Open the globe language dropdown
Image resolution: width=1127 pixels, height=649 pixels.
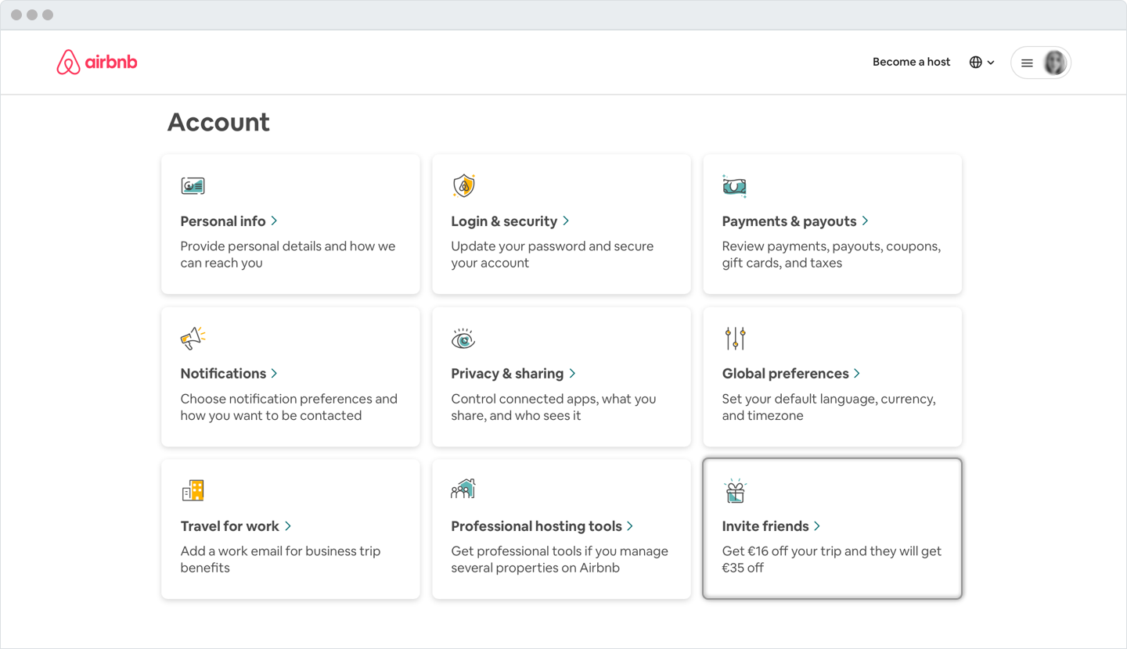(x=981, y=63)
